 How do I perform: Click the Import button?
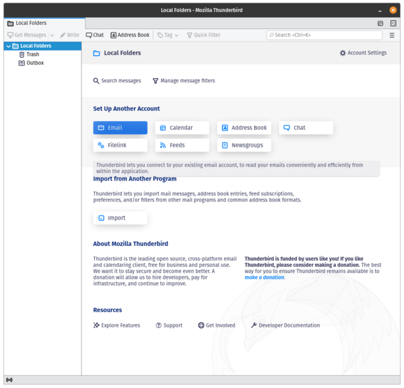coord(121,218)
